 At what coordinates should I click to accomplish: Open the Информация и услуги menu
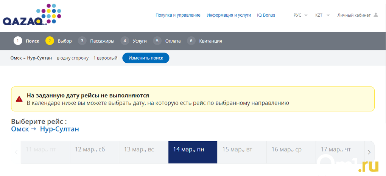point(229,15)
